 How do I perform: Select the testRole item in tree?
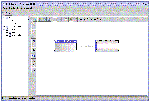coord(13,23)
